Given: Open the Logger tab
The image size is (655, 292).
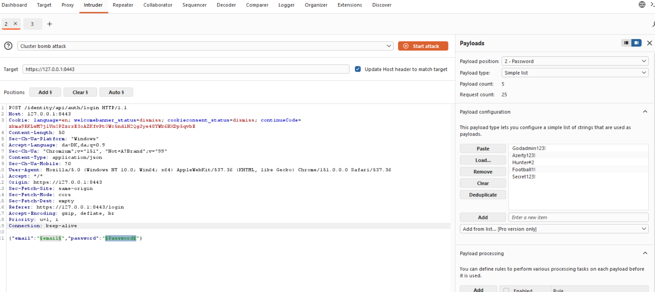Looking at the screenshot, I should point(286,5).
